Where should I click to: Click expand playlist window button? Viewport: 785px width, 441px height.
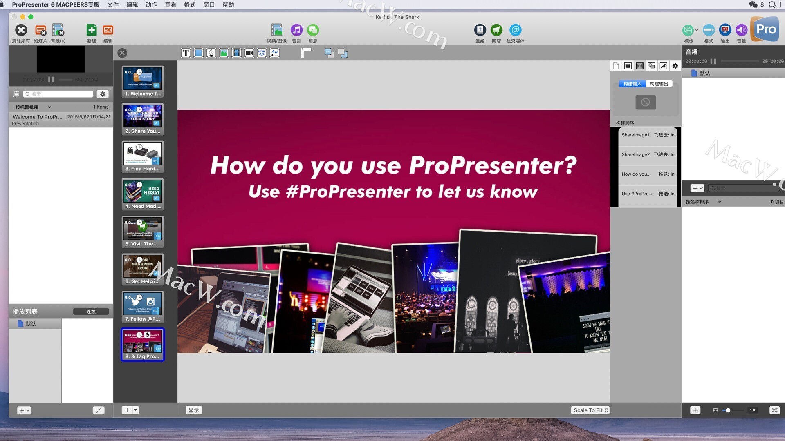coord(99,411)
